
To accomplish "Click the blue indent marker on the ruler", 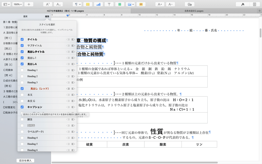I will (67, 15).
